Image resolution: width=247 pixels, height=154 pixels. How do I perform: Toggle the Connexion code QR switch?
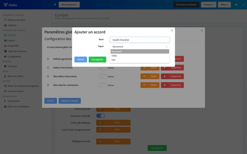[x=101, y=116]
